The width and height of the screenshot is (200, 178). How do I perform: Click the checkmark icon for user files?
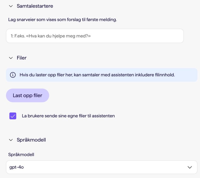(13, 116)
